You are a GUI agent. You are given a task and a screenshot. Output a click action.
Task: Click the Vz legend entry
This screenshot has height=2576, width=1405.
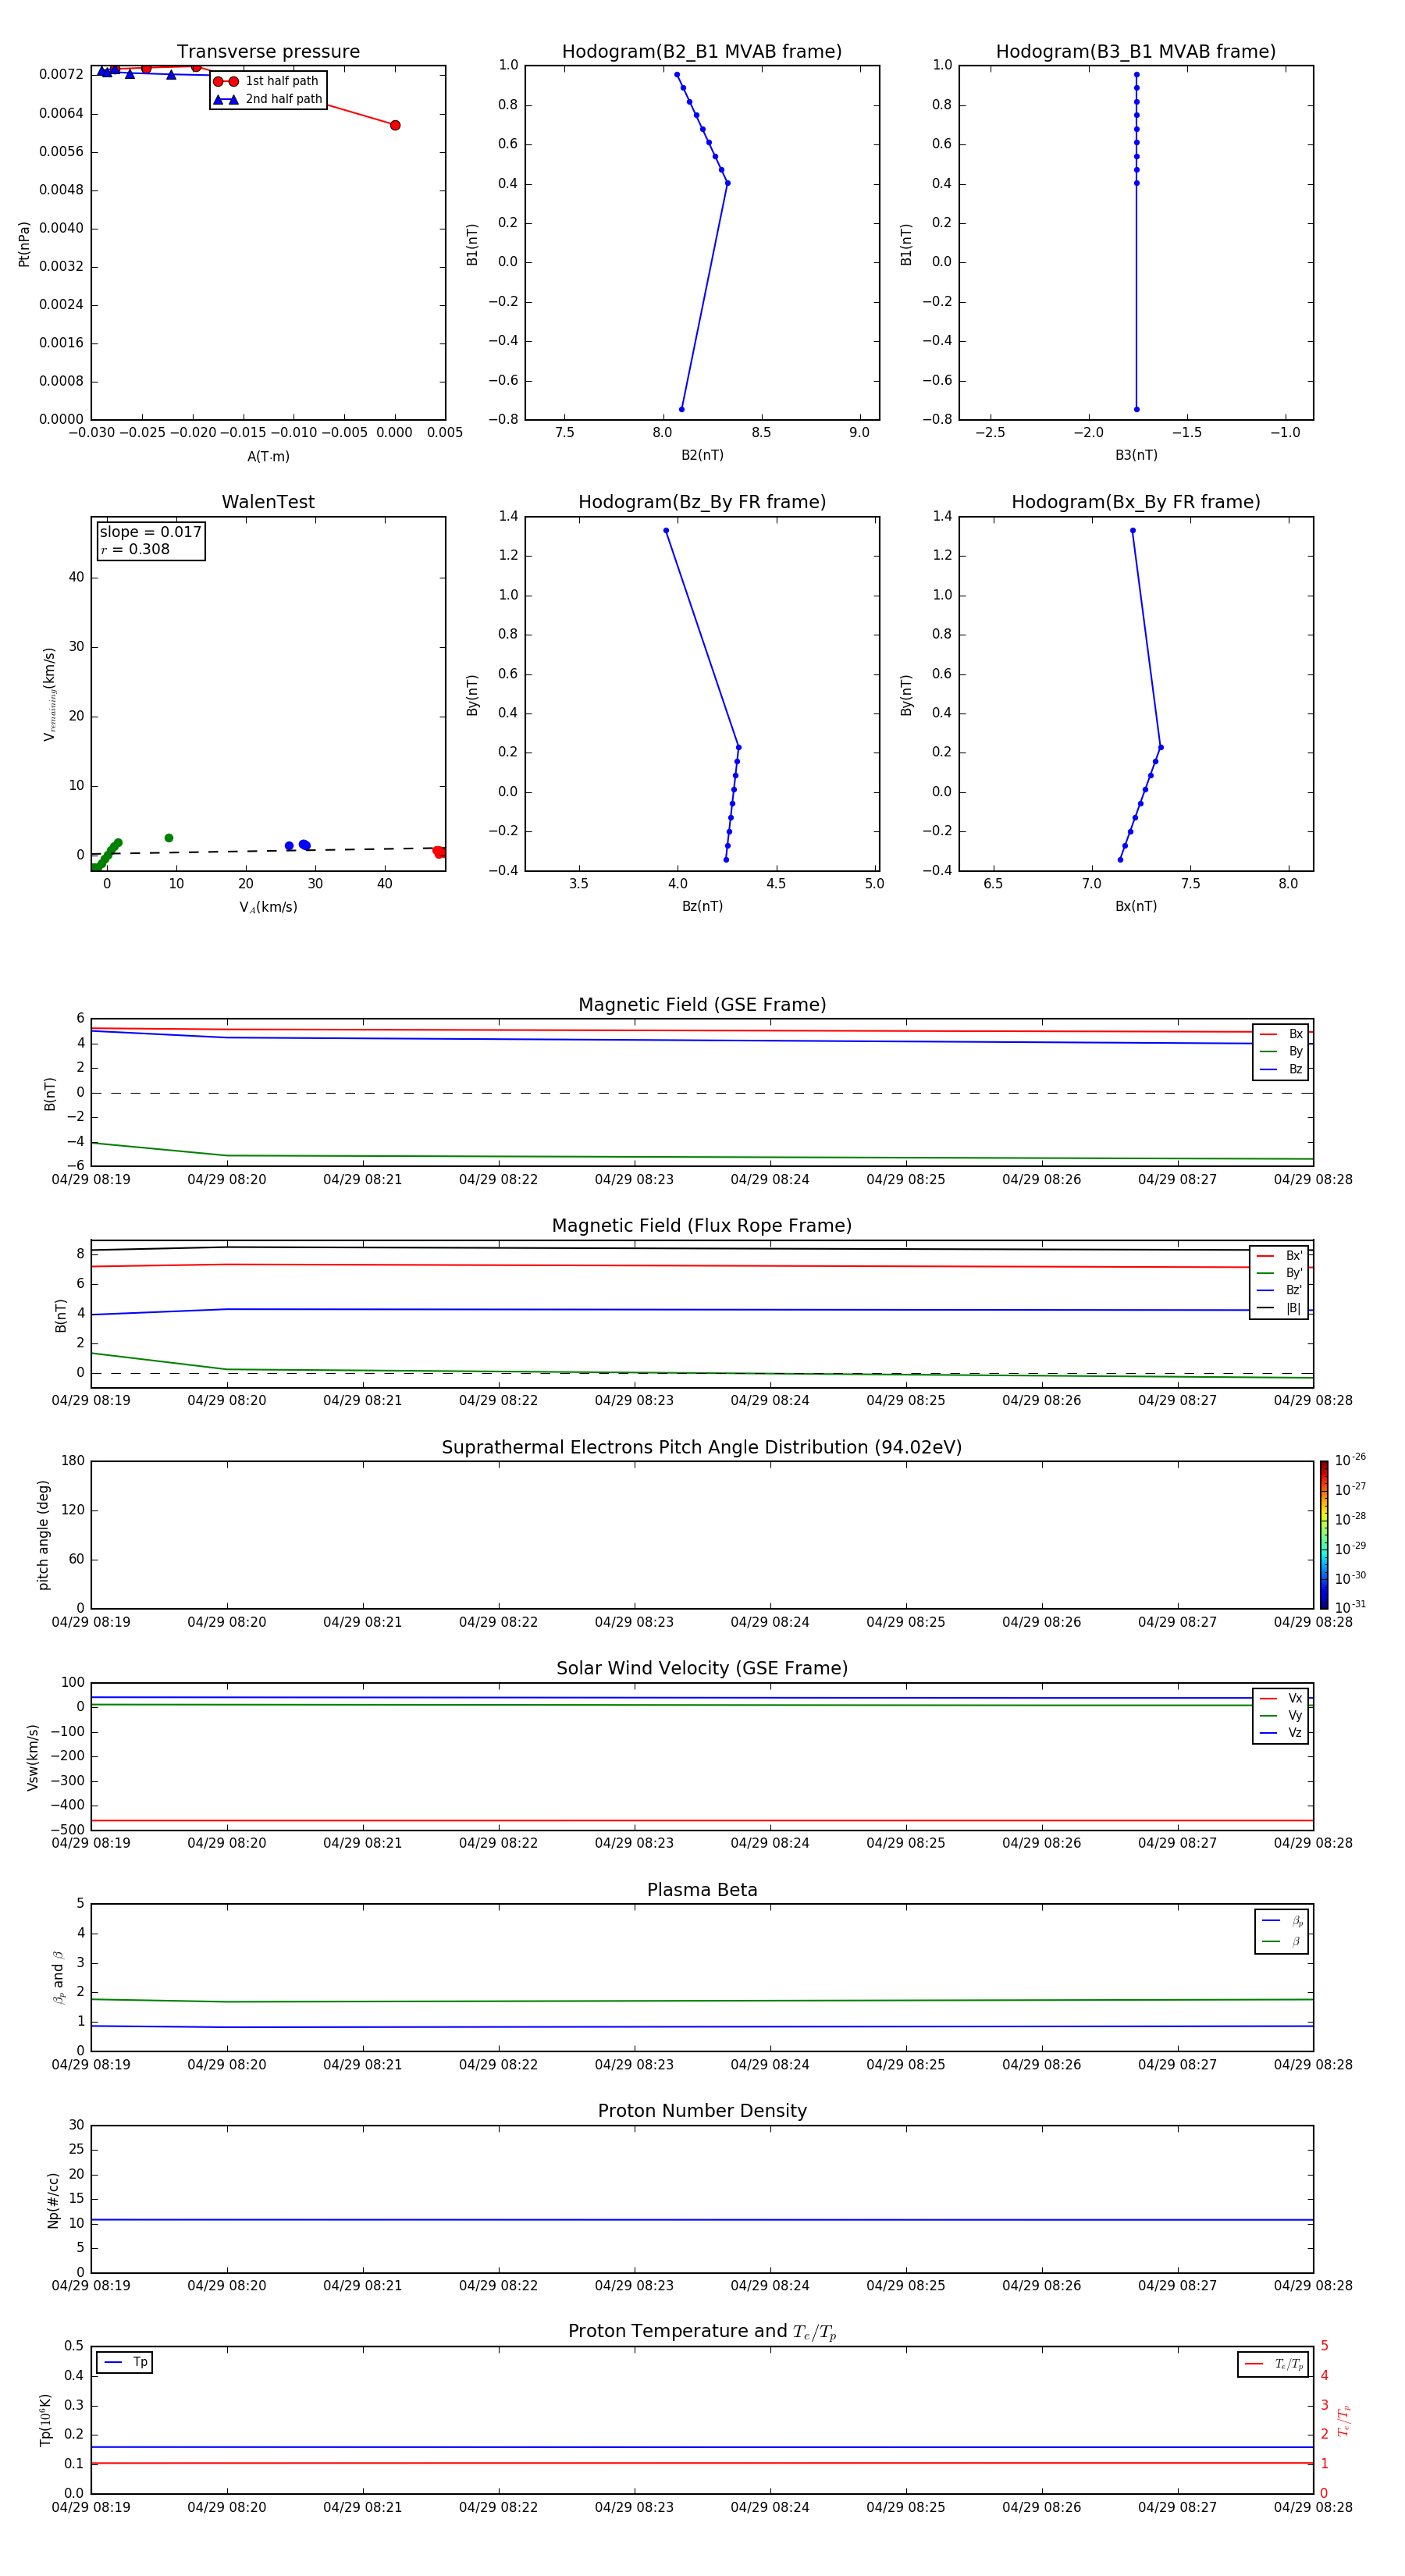coord(1281,1733)
